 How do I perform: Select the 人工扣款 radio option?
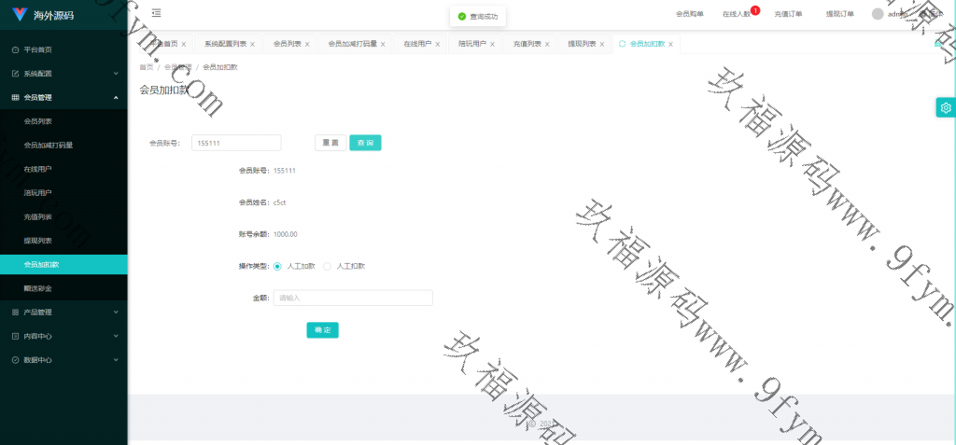327,266
